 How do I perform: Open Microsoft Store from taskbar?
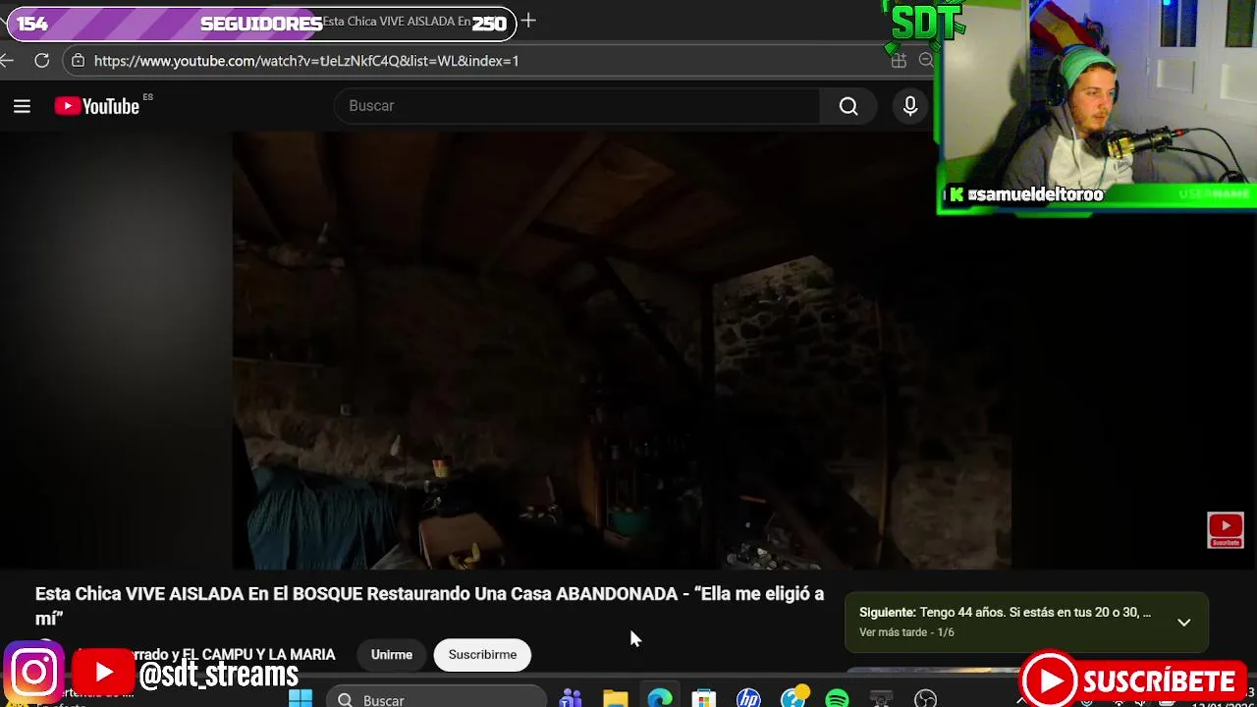704,699
